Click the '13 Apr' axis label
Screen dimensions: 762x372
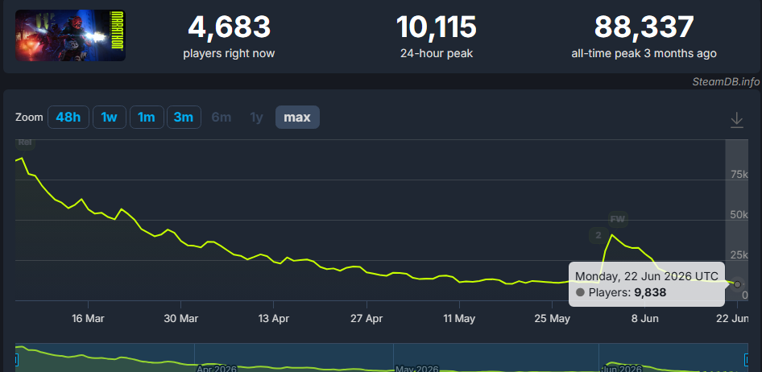tap(274, 319)
